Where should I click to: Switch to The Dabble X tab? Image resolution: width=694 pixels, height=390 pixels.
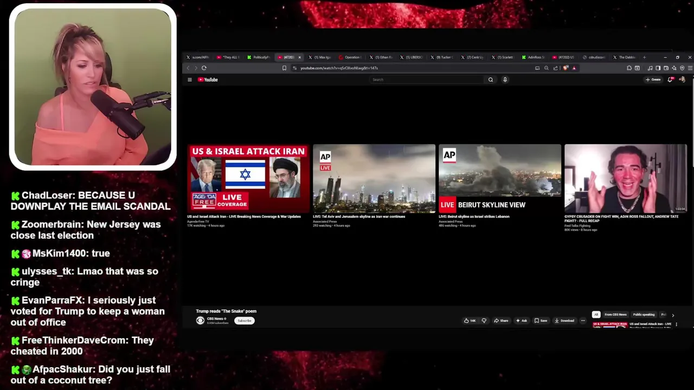tap(624, 57)
